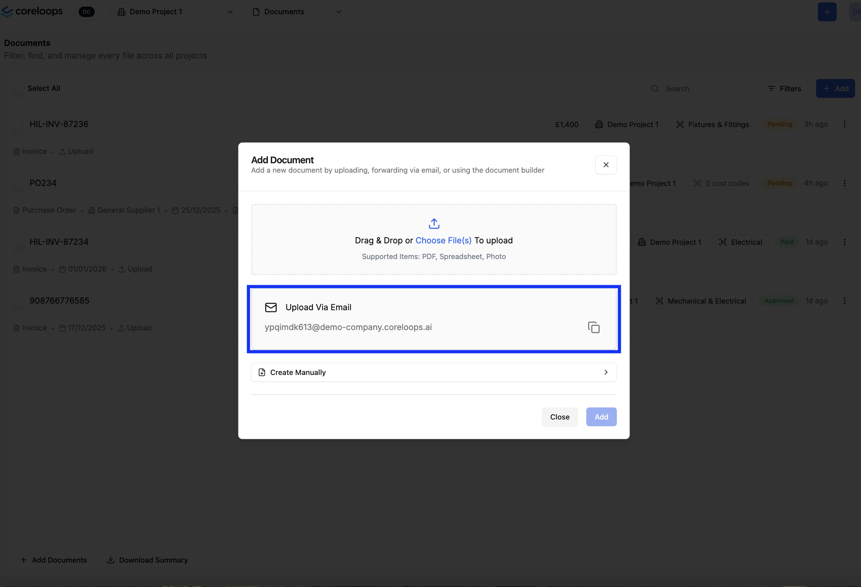
Task: Click the coreloops logo
Action: 32,11
